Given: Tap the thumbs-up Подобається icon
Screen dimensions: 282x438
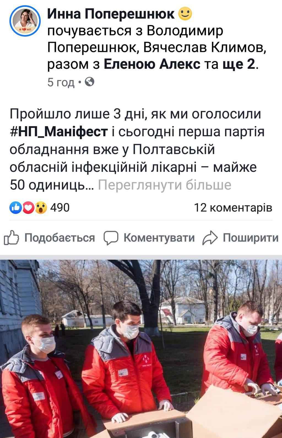Looking at the screenshot, I should tap(12, 238).
